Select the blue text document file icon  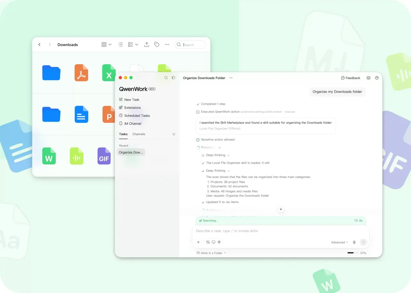(x=81, y=114)
